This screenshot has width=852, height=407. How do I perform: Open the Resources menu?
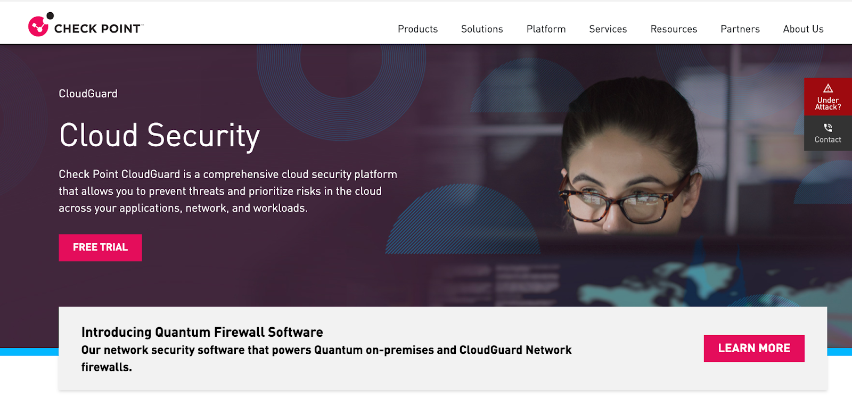(674, 29)
